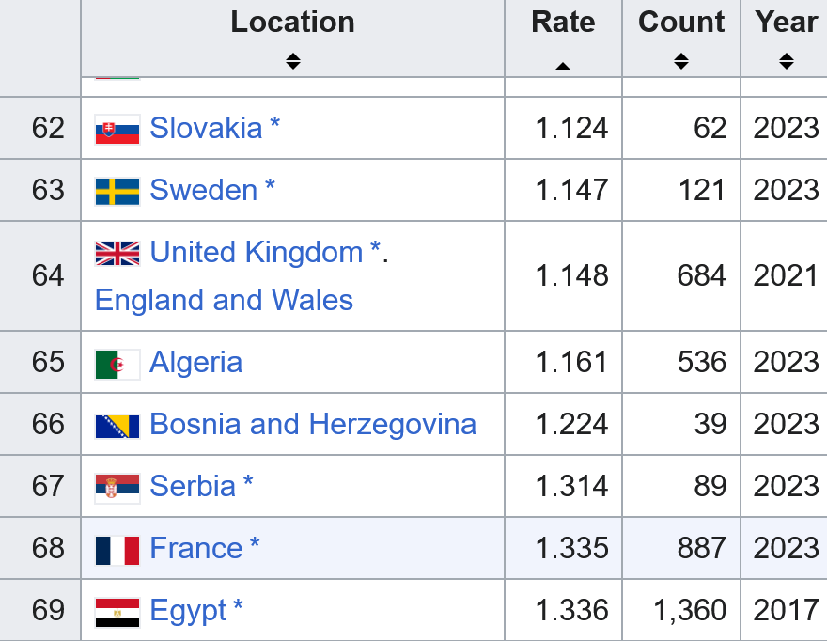Viewport: 827px width, 641px height.
Task: Open the Algeria country link
Action: coord(195,362)
